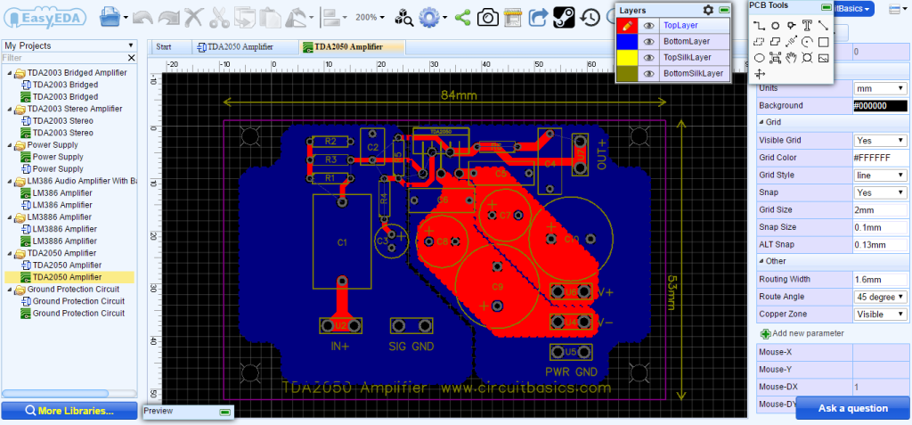The width and height of the screenshot is (912, 425).
Task: Open the Snap dropdown showing Yes
Action: pyautogui.click(x=880, y=192)
